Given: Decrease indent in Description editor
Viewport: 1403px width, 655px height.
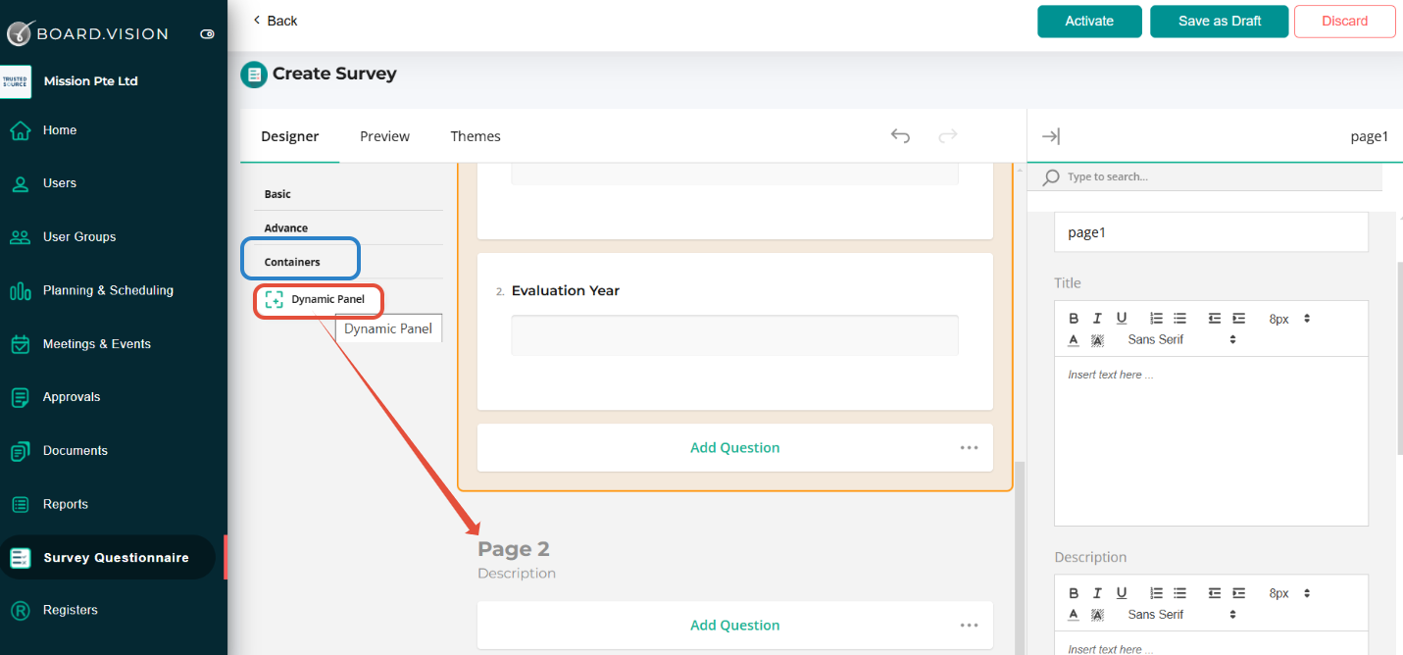Looking at the screenshot, I should click(x=1215, y=593).
